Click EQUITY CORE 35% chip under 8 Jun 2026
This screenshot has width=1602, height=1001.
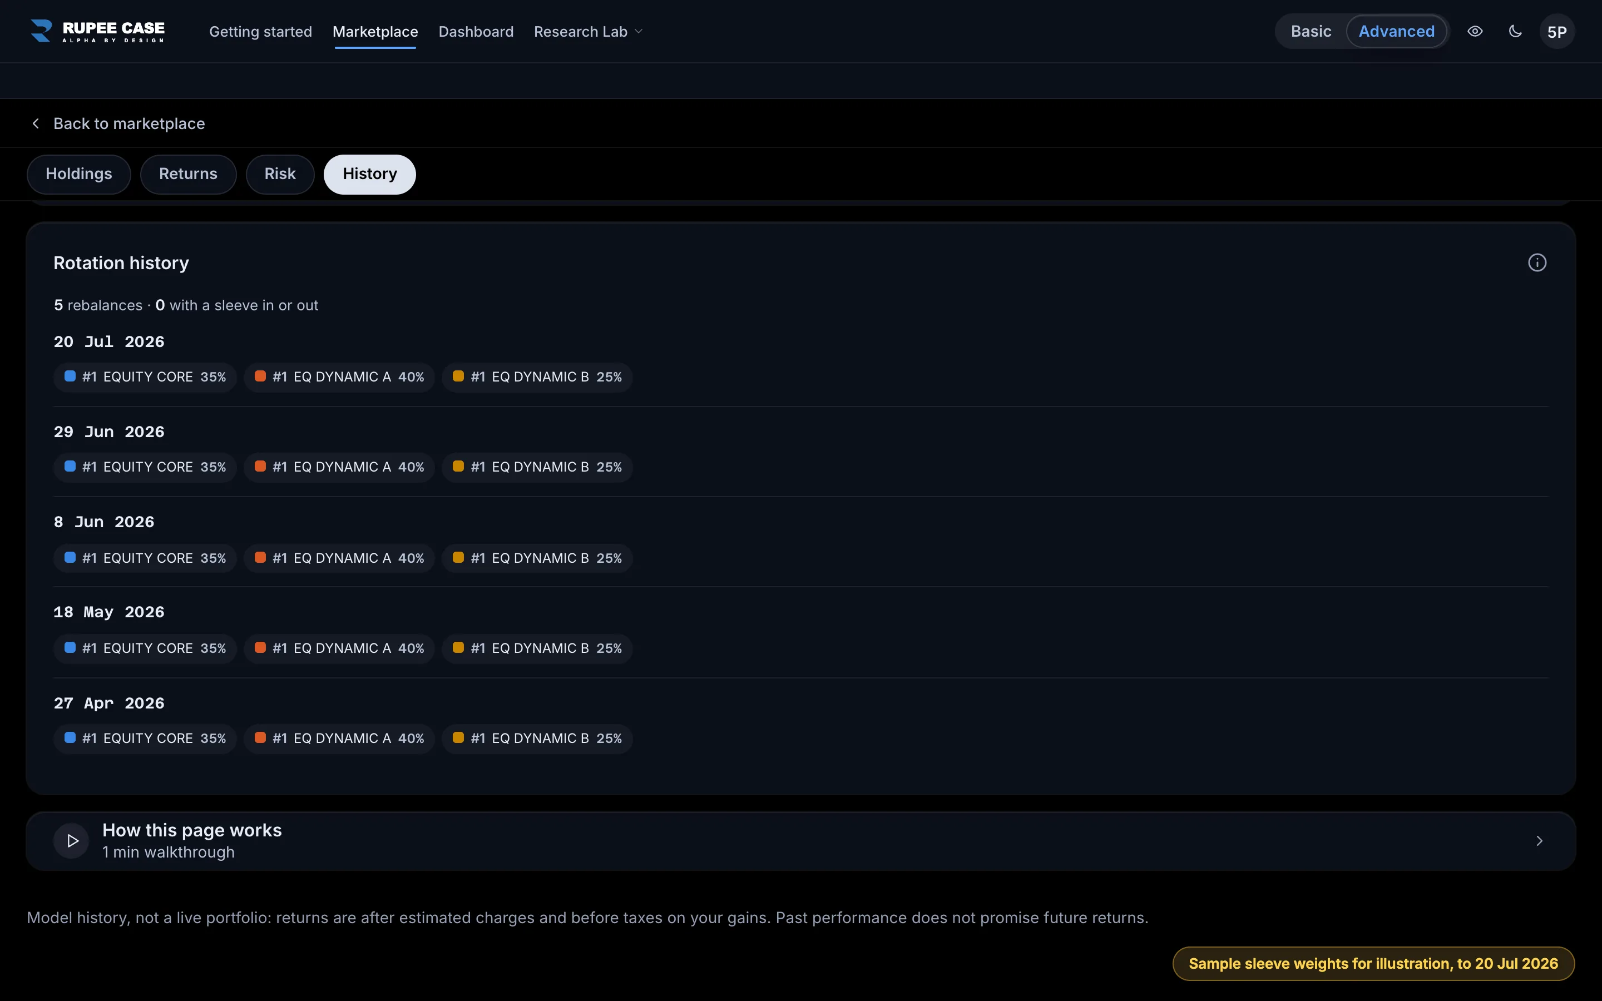pos(145,559)
